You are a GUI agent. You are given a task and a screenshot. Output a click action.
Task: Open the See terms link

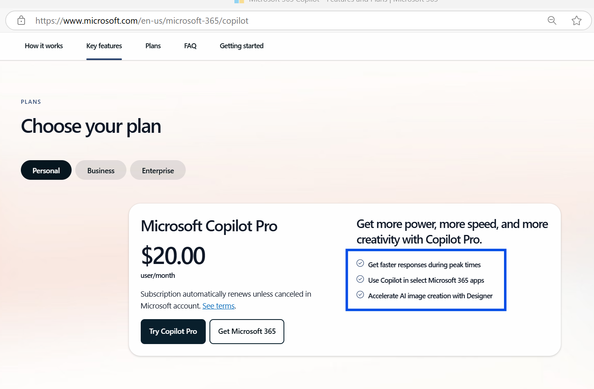(x=218, y=306)
